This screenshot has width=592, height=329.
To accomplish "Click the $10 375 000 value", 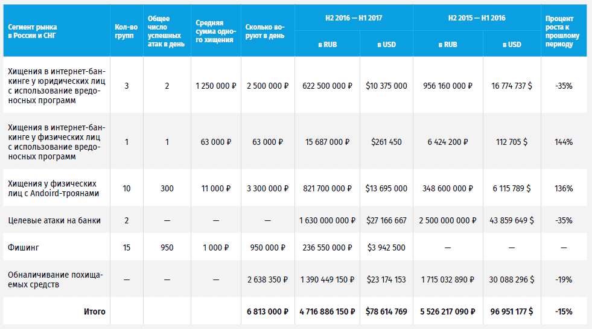I will [386, 86].
